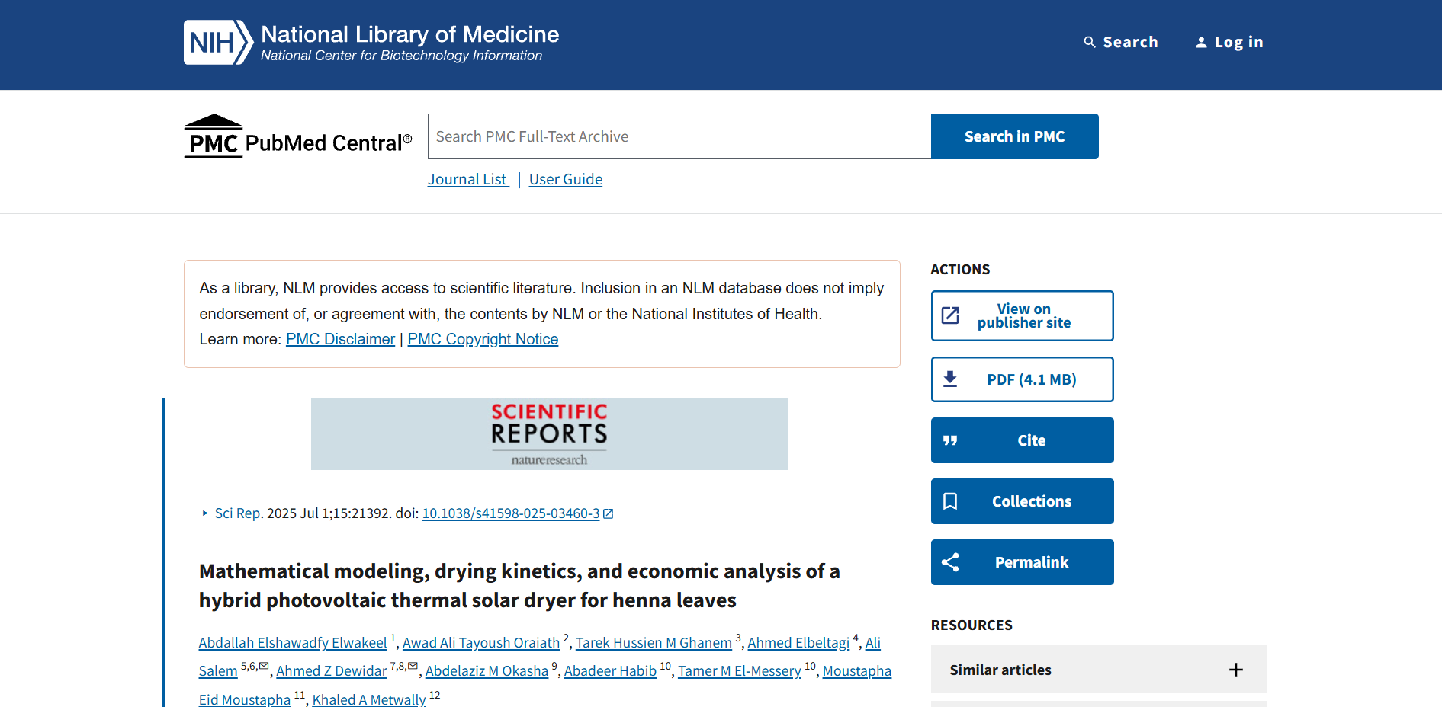Click the Scientific Reports journal banner
The image size is (1442, 707).
[x=549, y=434]
